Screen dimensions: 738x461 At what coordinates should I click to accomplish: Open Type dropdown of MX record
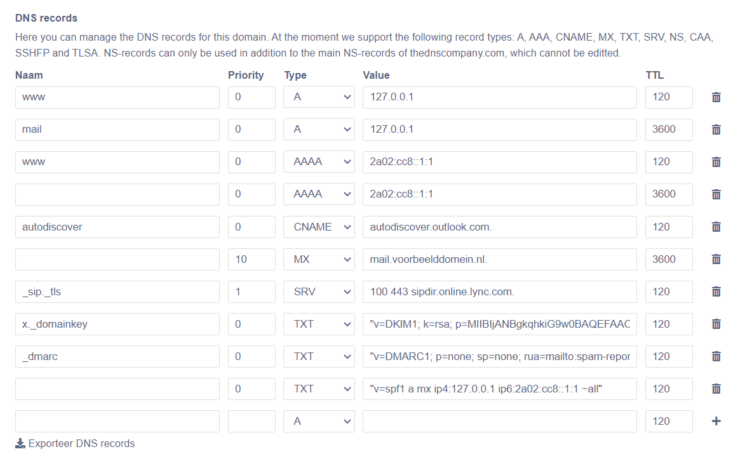[319, 260]
